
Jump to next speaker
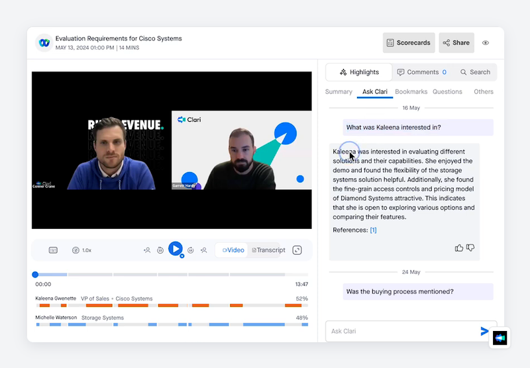tap(204, 250)
